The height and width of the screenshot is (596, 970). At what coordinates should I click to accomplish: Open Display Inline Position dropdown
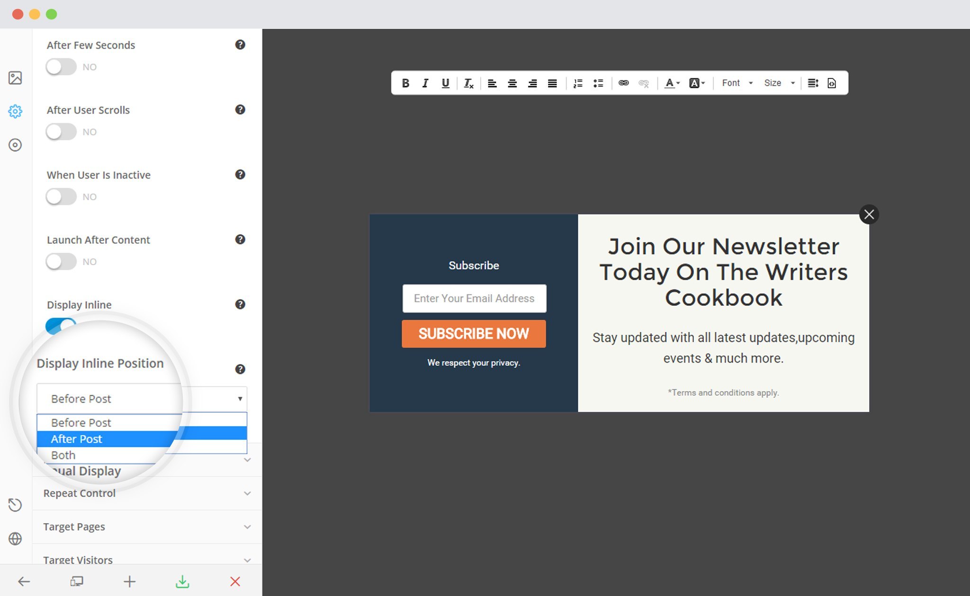point(142,399)
